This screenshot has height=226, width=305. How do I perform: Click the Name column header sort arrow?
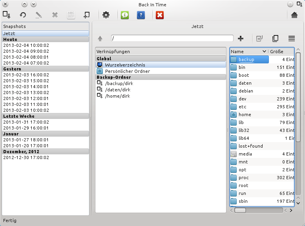tap(264, 52)
